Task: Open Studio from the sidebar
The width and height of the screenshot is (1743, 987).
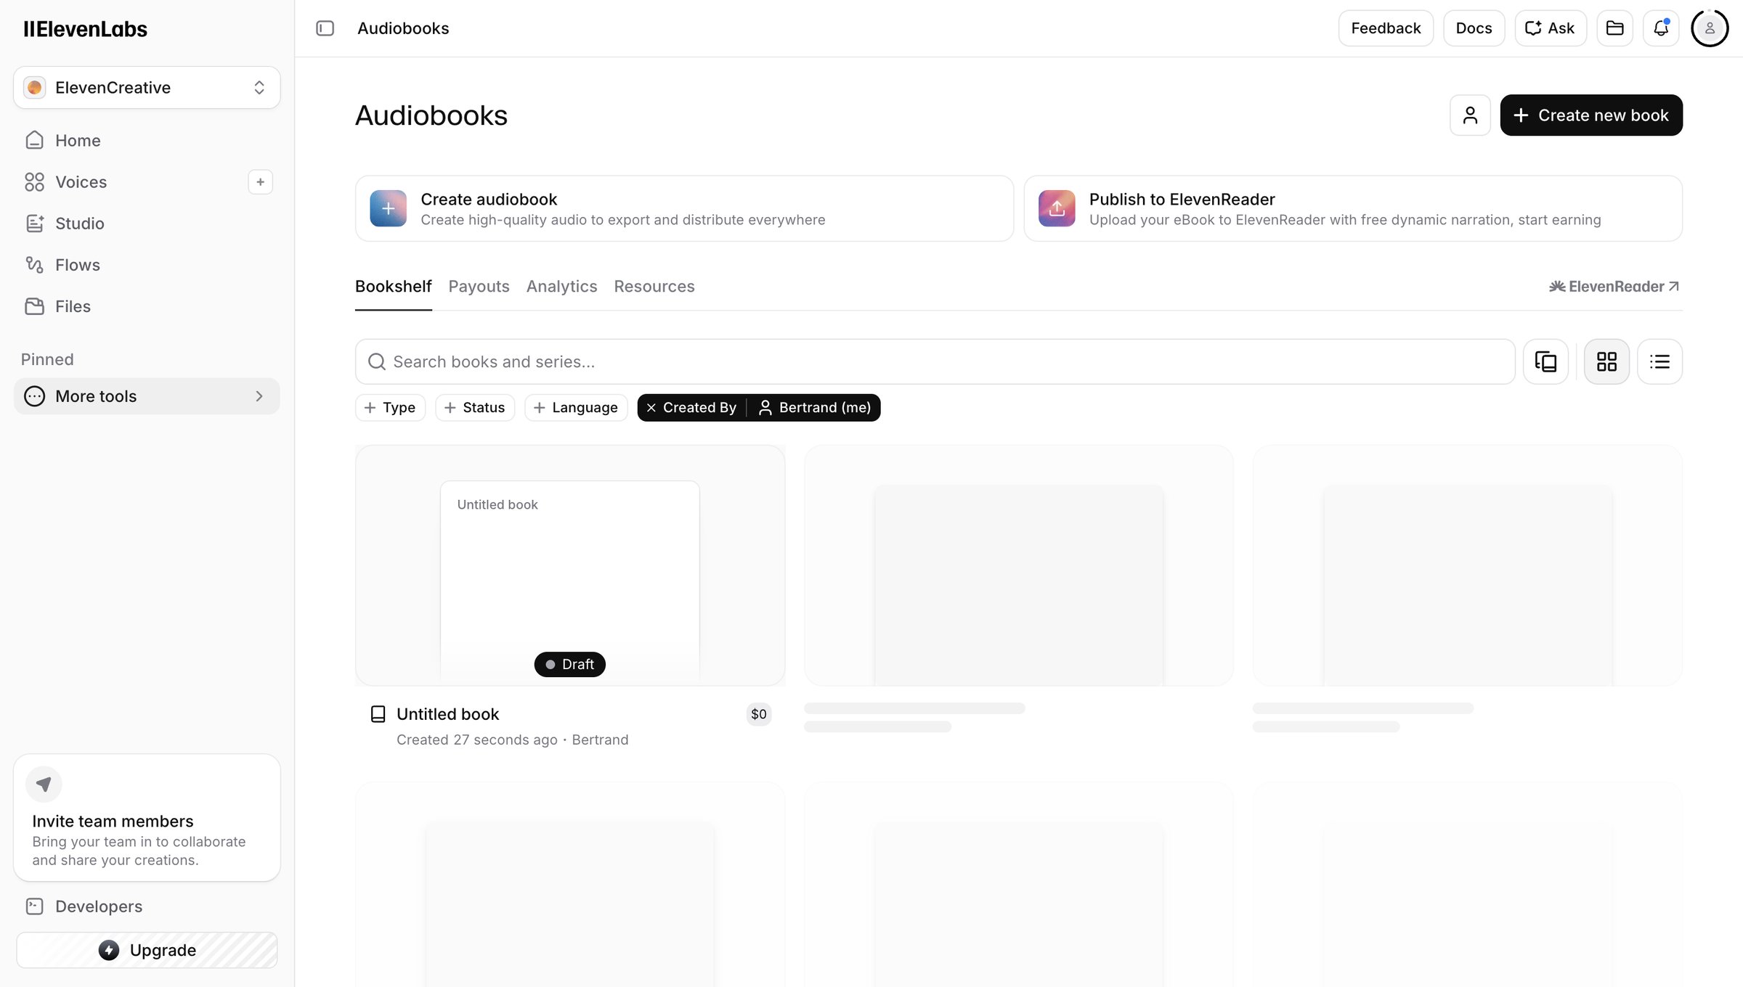Action: coord(147,223)
